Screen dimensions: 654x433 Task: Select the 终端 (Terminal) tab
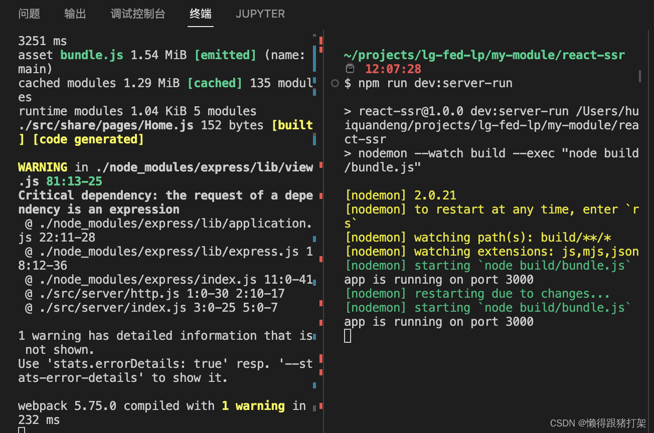tap(201, 14)
